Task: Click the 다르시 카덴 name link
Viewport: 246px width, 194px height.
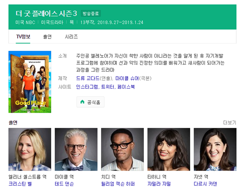Action: (x=205, y=184)
